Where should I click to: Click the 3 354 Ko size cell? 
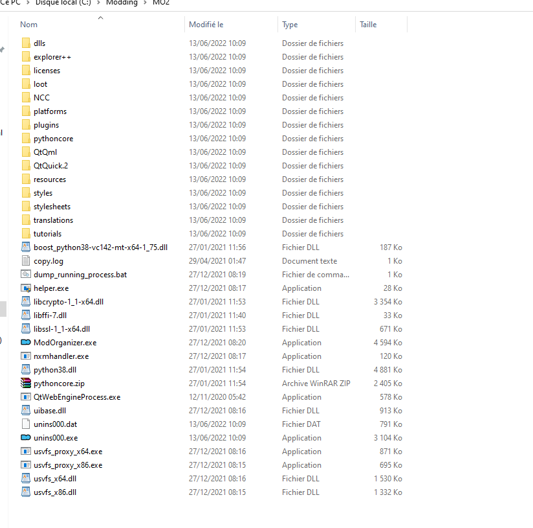click(388, 302)
